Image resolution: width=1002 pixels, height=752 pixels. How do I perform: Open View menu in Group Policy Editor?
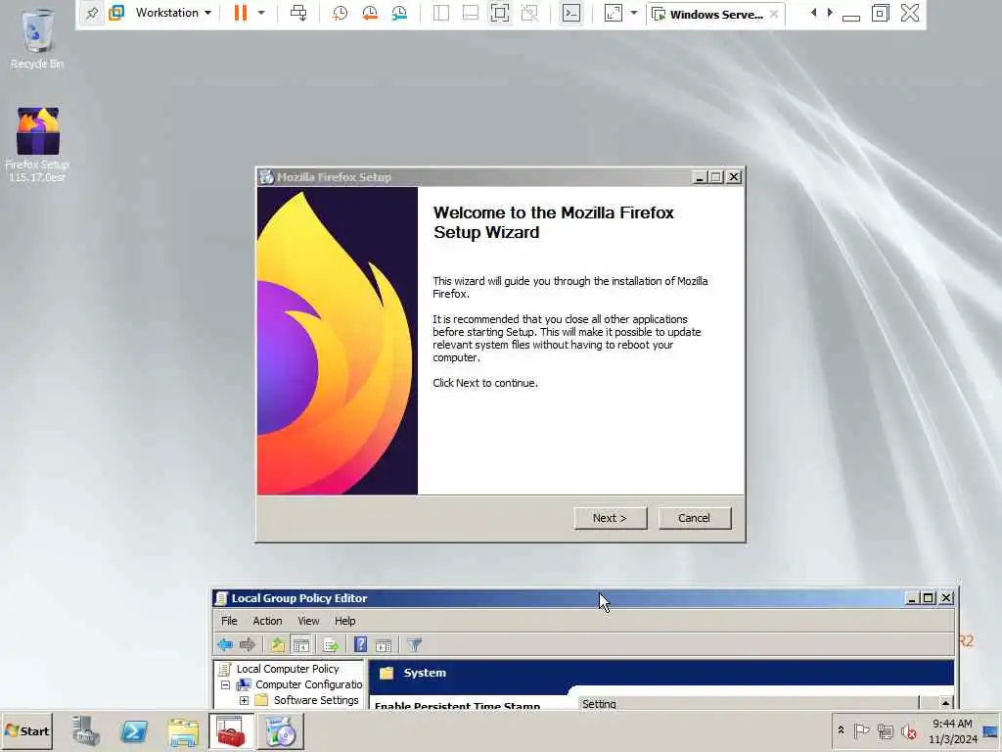tap(308, 621)
